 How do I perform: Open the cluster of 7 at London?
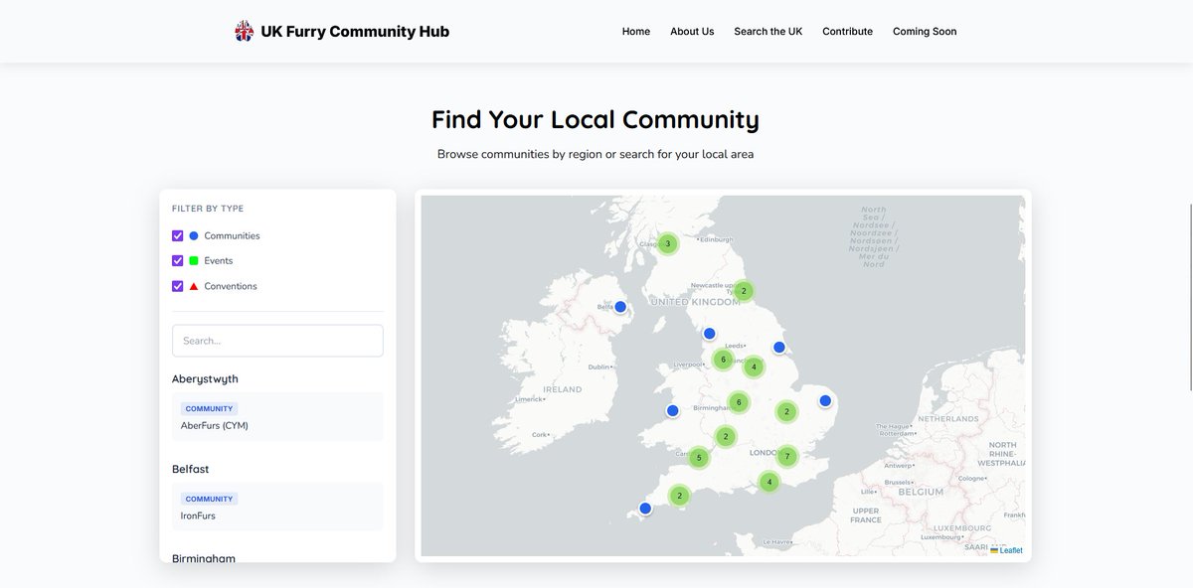[x=786, y=457]
